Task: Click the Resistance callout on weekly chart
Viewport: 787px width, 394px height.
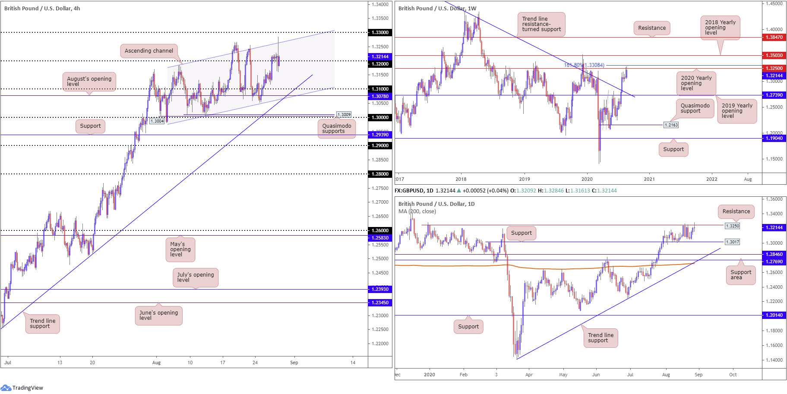Action: pyautogui.click(x=652, y=28)
